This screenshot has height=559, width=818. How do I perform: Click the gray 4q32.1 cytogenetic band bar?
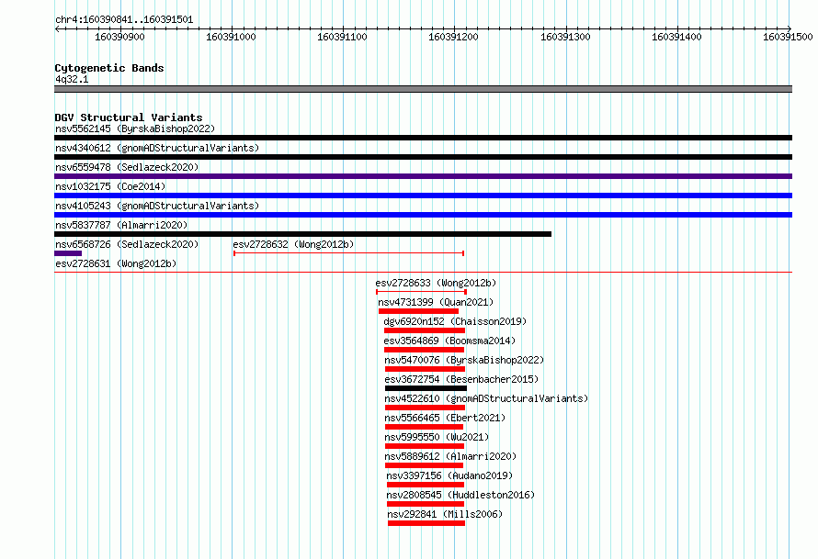coord(423,89)
